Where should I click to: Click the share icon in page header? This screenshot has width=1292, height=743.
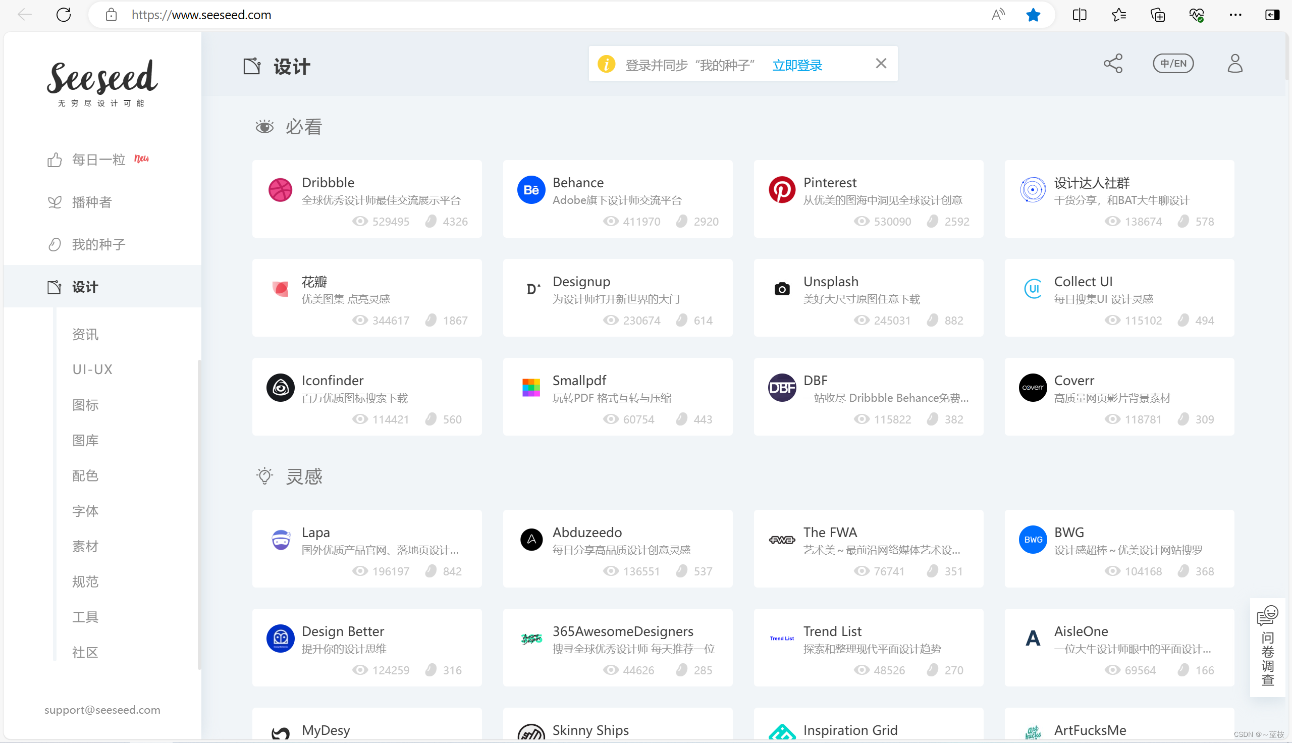pos(1113,64)
